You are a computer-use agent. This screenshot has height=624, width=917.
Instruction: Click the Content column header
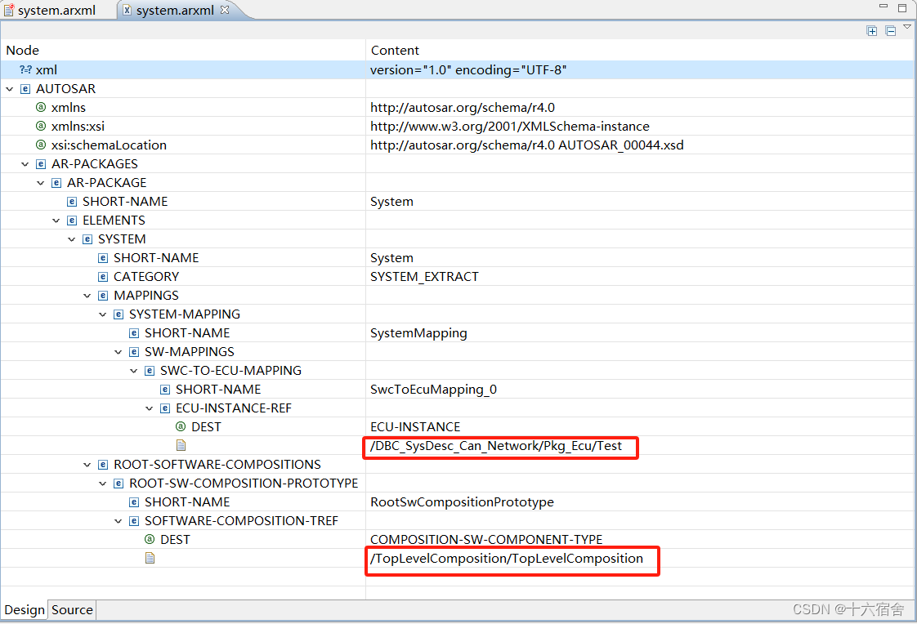click(395, 51)
